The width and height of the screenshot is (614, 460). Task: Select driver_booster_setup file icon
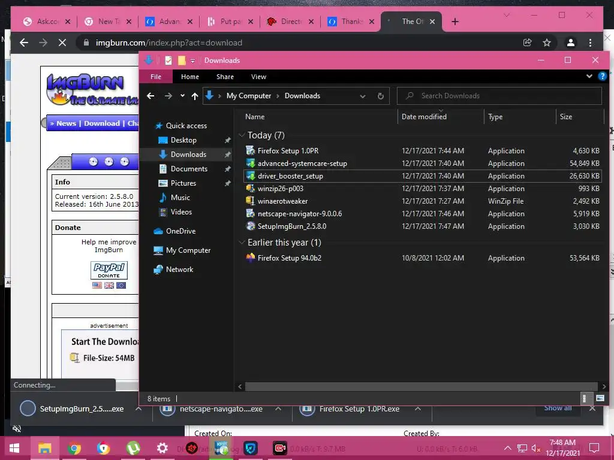tap(250, 175)
